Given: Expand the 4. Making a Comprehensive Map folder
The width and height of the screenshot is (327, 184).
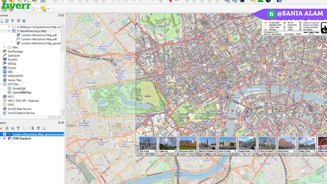Looking at the screenshot, I should [x=9, y=27].
